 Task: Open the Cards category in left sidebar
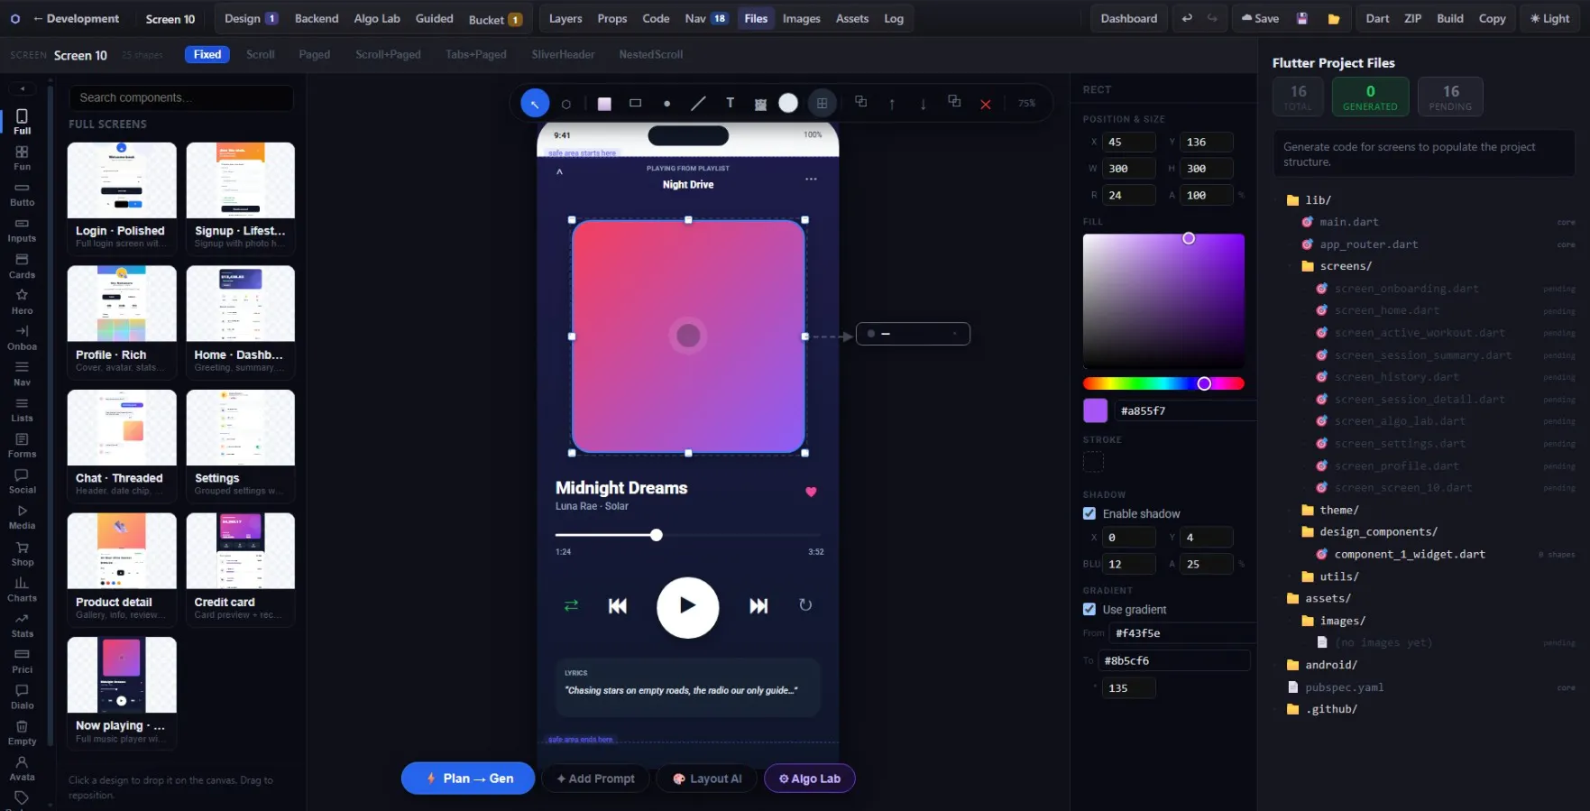tap(22, 266)
